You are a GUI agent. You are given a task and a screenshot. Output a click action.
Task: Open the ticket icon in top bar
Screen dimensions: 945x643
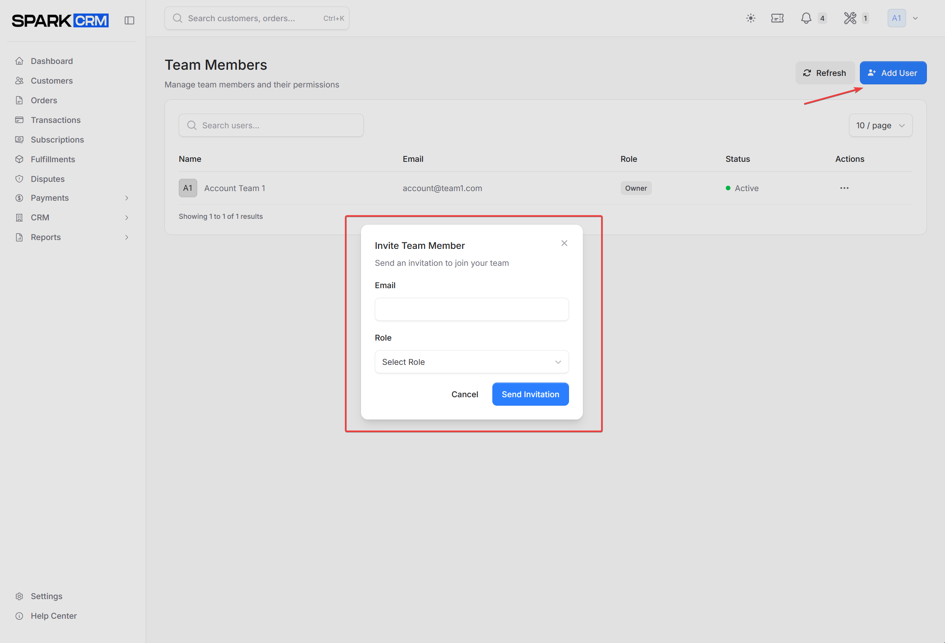pyautogui.click(x=777, y=18)
